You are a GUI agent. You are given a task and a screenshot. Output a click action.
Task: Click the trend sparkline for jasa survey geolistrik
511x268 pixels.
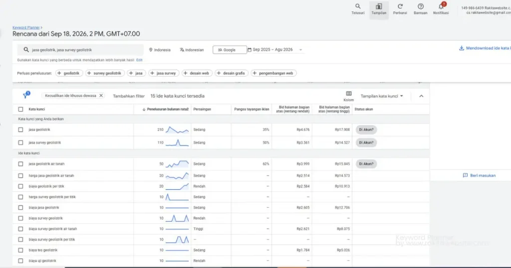coord(177,142)
